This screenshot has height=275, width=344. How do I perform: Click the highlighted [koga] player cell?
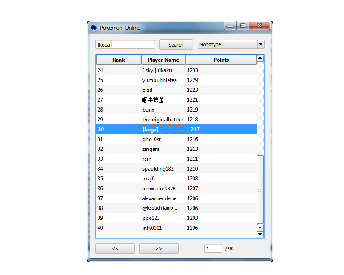click(x=163, y=129)
